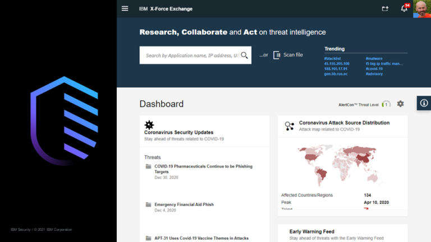The image size is (431, 242).
Task: Open APT-31 Uses Covid-19 Vaccine Themes threat
Action: (x=201, y=238)
